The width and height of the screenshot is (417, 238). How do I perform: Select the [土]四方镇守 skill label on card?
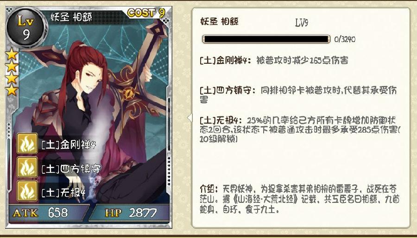pos(71,169)
